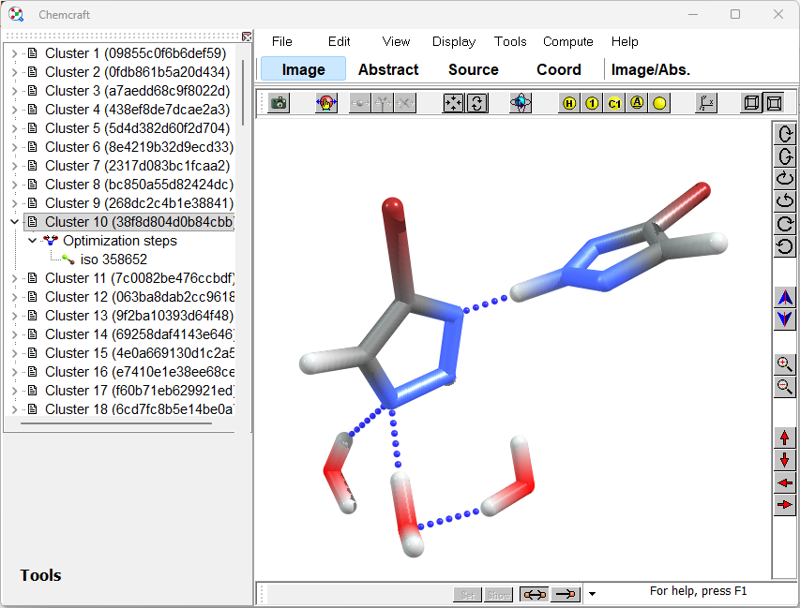
Task: Expand the Cluster 4 tree node
Action: click(15, 110)
